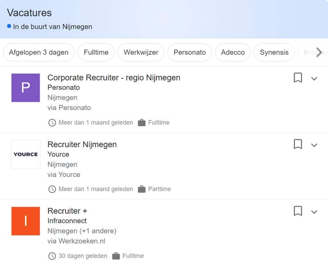Open job title Corporate Recruiter - regio Nijmegen
Viewport: 328px width, 265px height.
(x=114, y=78)
